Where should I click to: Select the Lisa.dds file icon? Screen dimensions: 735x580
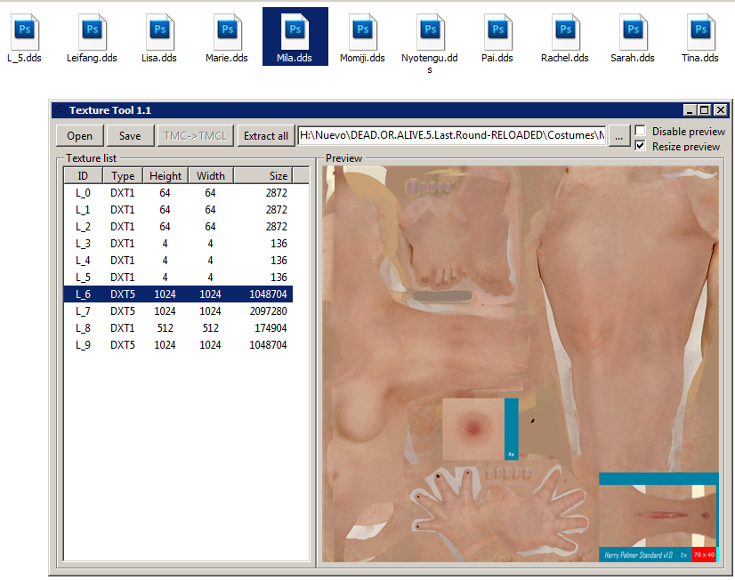pos(159,32)
